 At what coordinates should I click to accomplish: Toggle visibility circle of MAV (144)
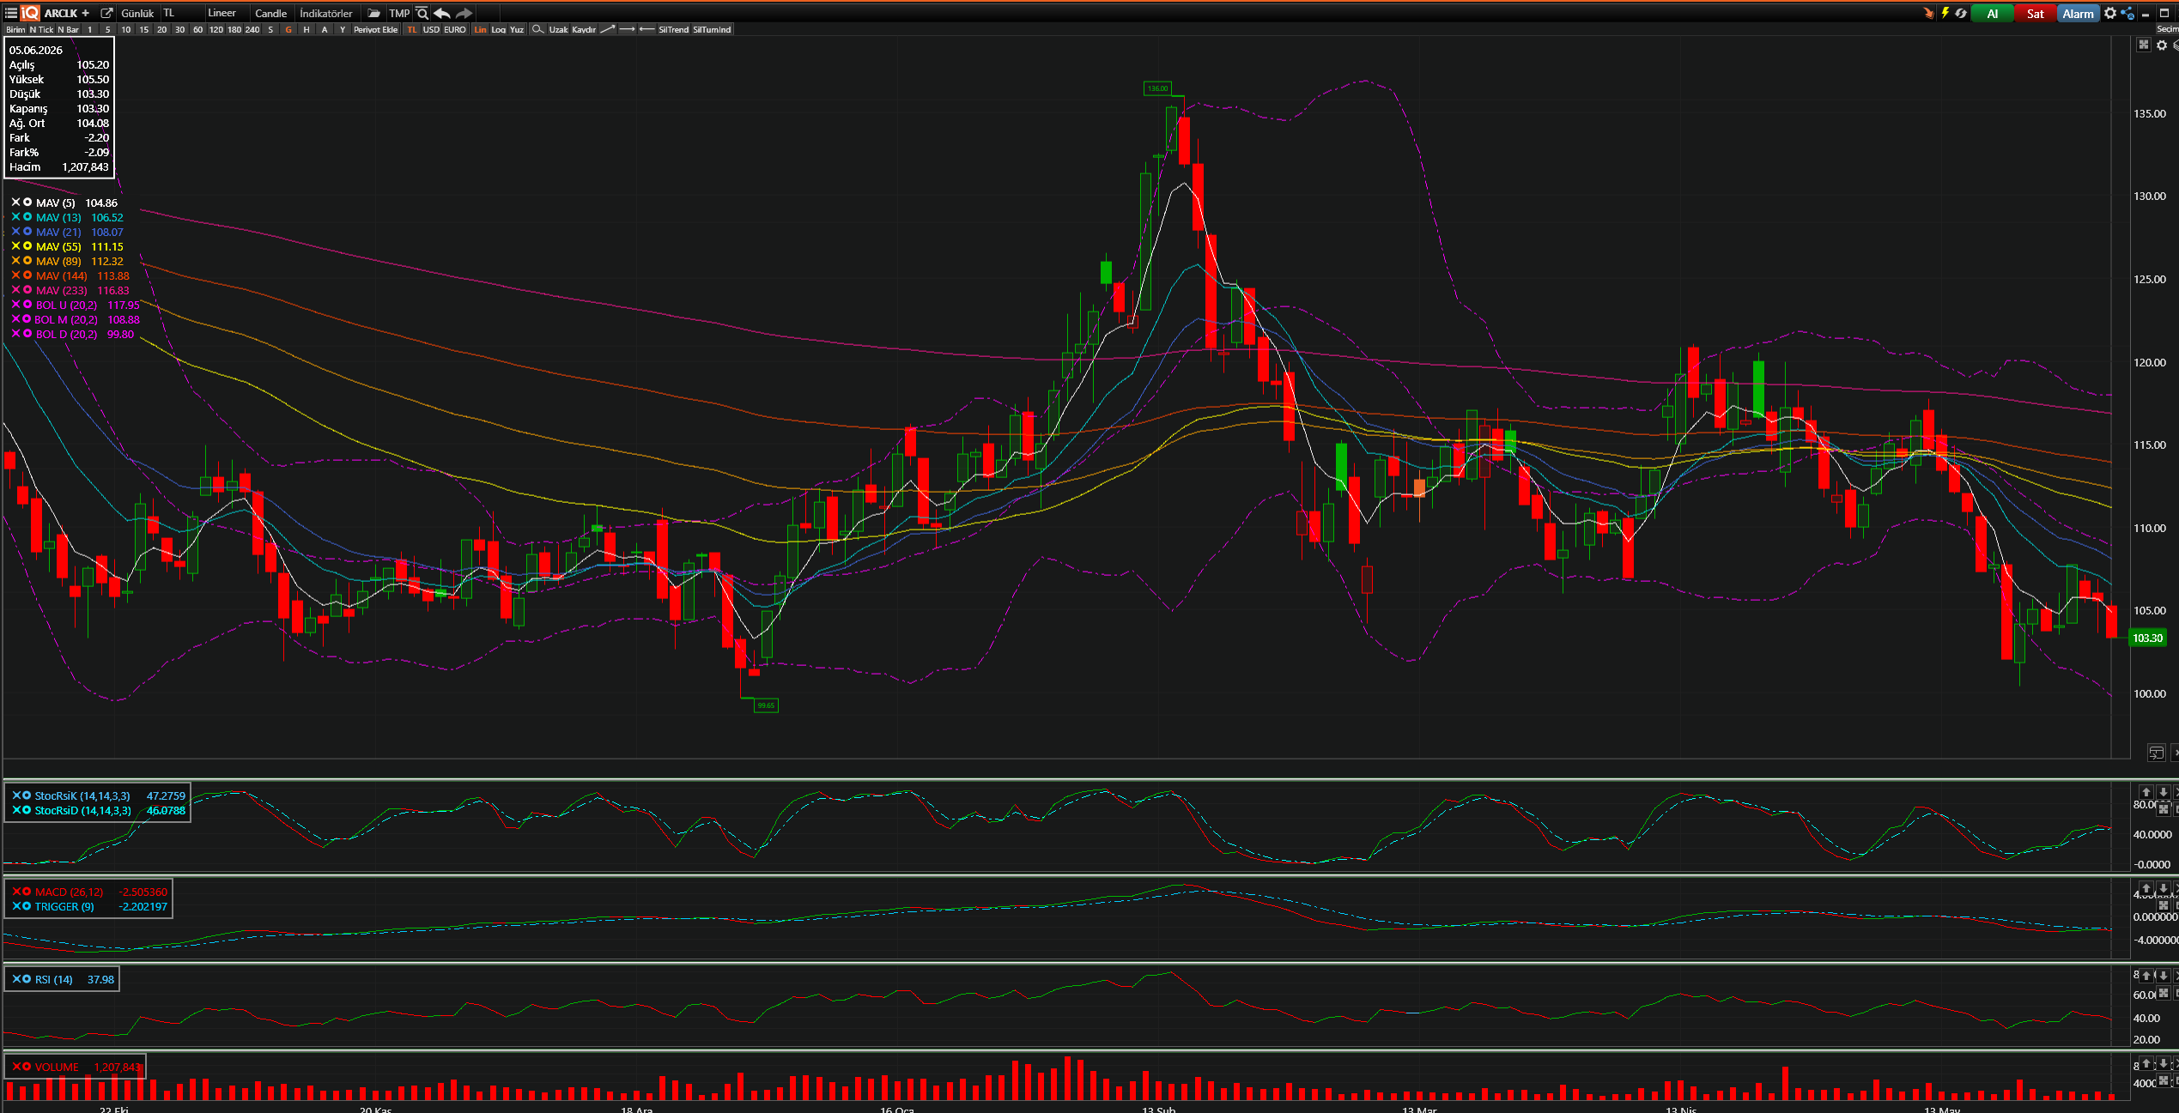click(x=27, y=275)
